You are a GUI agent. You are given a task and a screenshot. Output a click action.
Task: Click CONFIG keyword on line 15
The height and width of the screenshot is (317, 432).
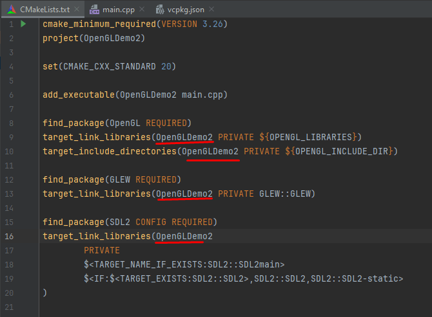pos(151,222)
